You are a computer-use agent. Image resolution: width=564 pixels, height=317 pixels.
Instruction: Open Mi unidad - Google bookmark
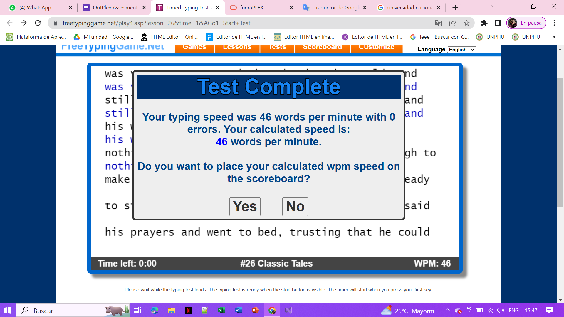103,37
